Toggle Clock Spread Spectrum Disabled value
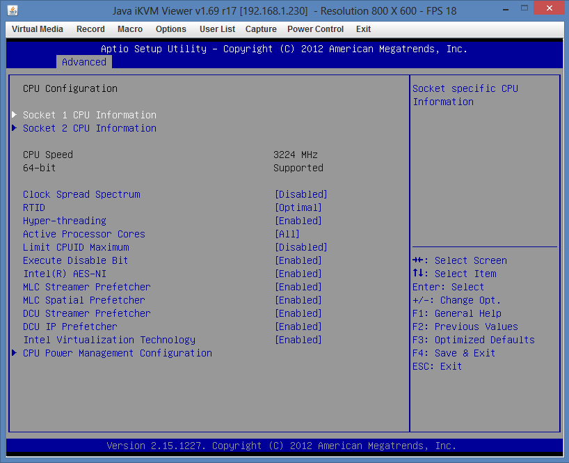 pyautogui.click(x=301, y=194)
